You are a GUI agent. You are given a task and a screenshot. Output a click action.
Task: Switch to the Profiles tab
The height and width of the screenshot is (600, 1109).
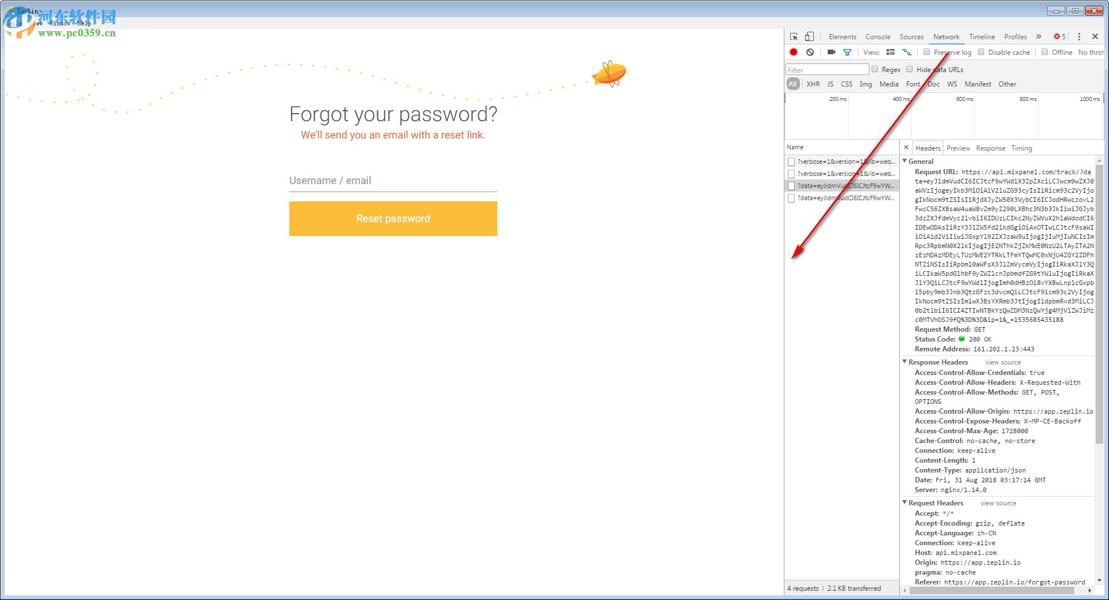[1015, 36]
